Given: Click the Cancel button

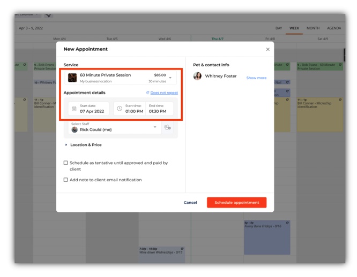Looking at the screenshot, I should 190,203.
